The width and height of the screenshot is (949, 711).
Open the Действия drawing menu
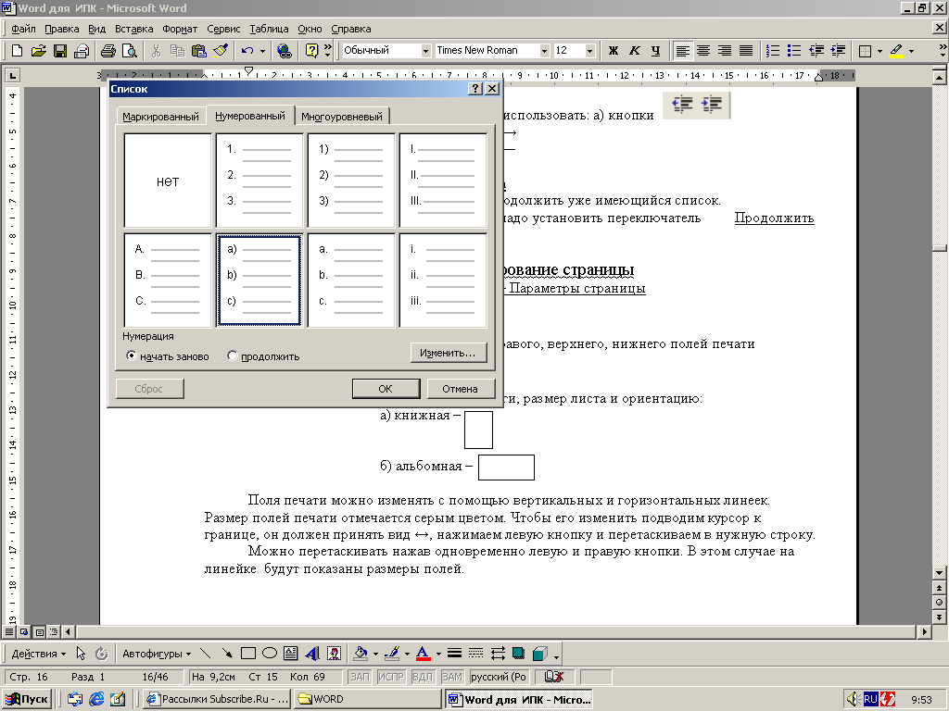(x=39, y=654)
